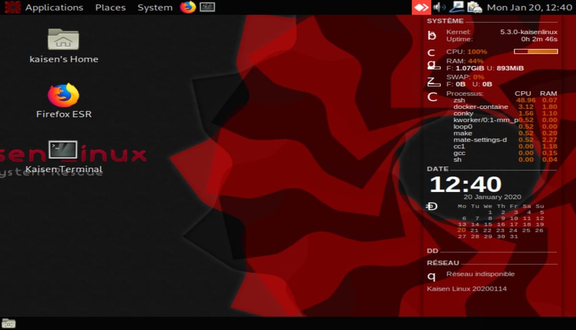Open the network connection icon in the tray
576x330 pixels.
point(457,7)
